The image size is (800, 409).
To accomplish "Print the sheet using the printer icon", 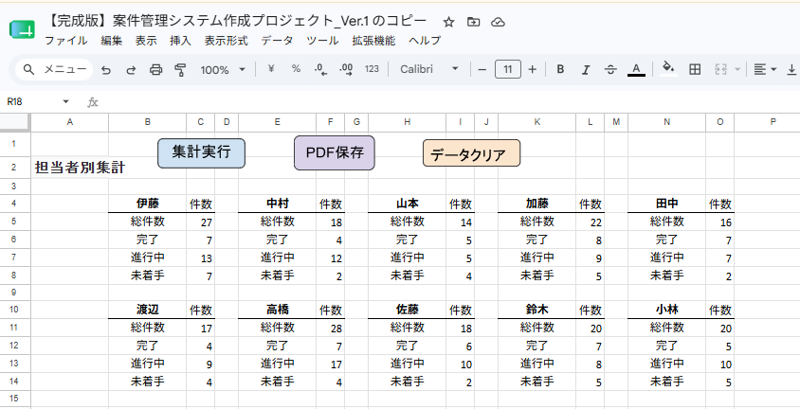I will click(155, 70).
